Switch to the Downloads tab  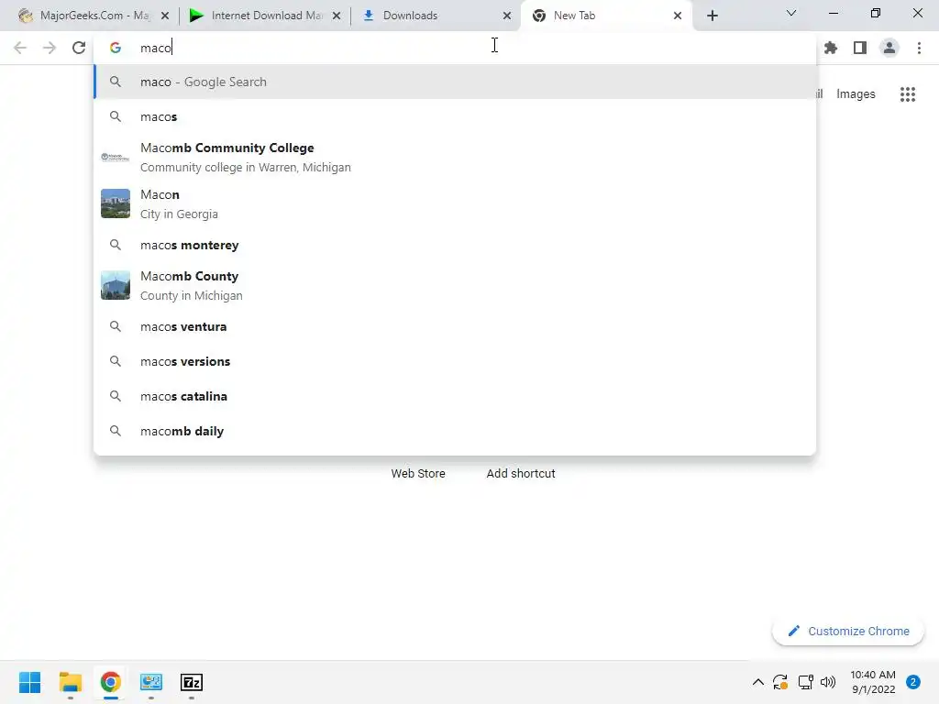click(436, 16)
